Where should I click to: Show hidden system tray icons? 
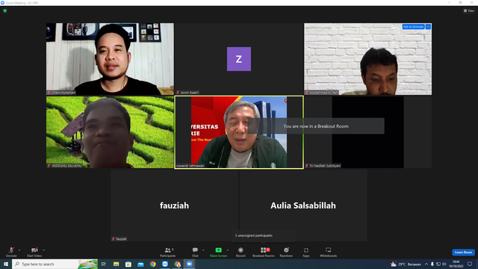[426, 264]
